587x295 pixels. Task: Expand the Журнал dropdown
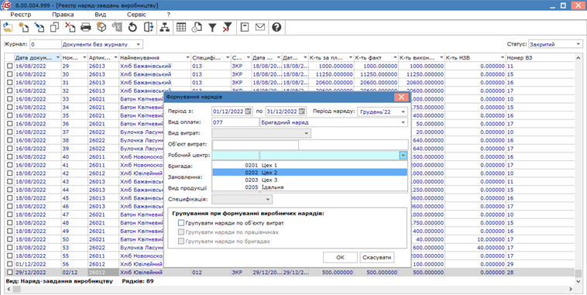click(x=138, y=44)
